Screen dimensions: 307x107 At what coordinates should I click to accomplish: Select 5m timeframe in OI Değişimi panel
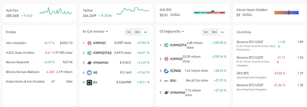206,32
